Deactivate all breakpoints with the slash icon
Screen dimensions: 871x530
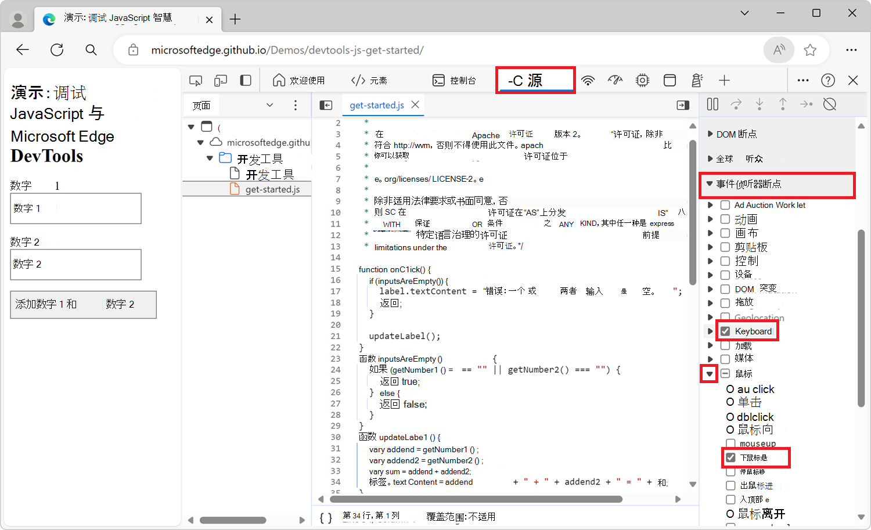[x=829, y=104]
